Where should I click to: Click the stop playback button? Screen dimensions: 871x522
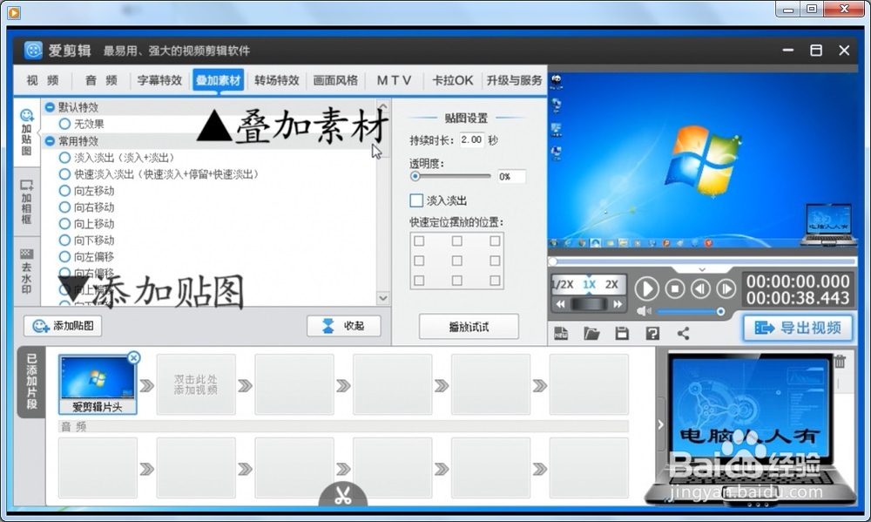click(x=675, y=288)
